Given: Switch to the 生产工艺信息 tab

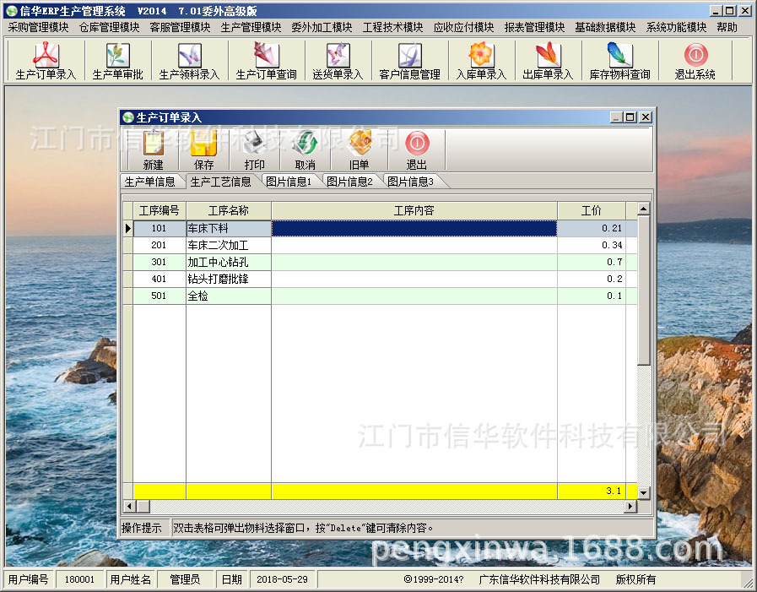Looking at the screenshot, I should tap(223, 180).
